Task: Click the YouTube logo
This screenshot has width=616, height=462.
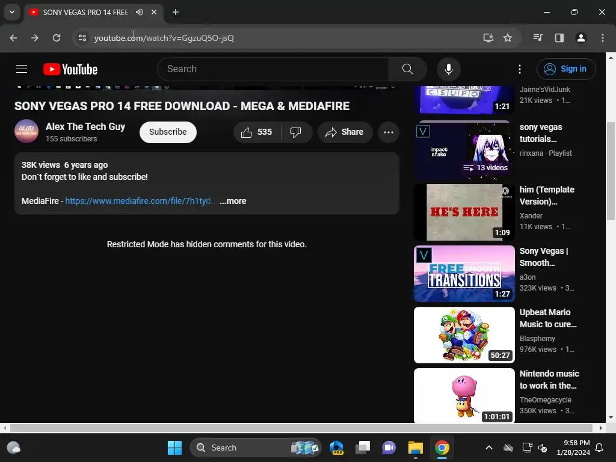Action: (x=70, y=69)
